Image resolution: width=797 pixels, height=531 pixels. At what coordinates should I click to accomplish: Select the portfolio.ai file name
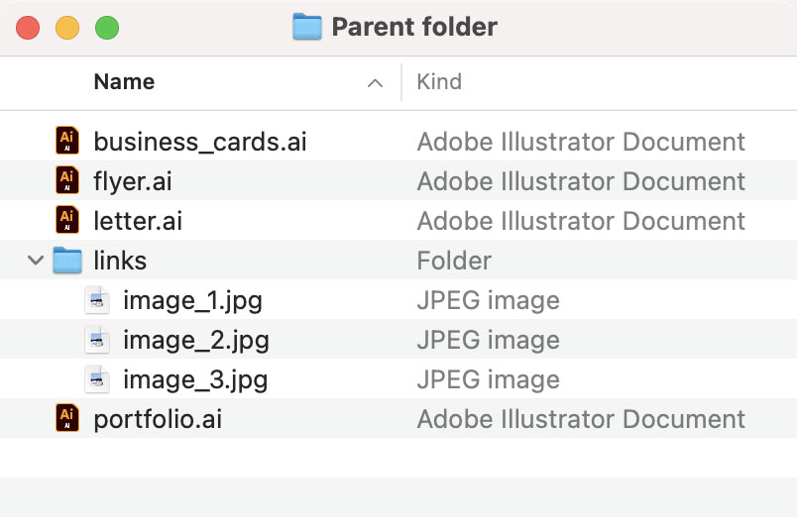click(158, 420)
